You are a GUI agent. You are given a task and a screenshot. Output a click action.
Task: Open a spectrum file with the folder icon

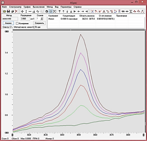coord(4,12)
